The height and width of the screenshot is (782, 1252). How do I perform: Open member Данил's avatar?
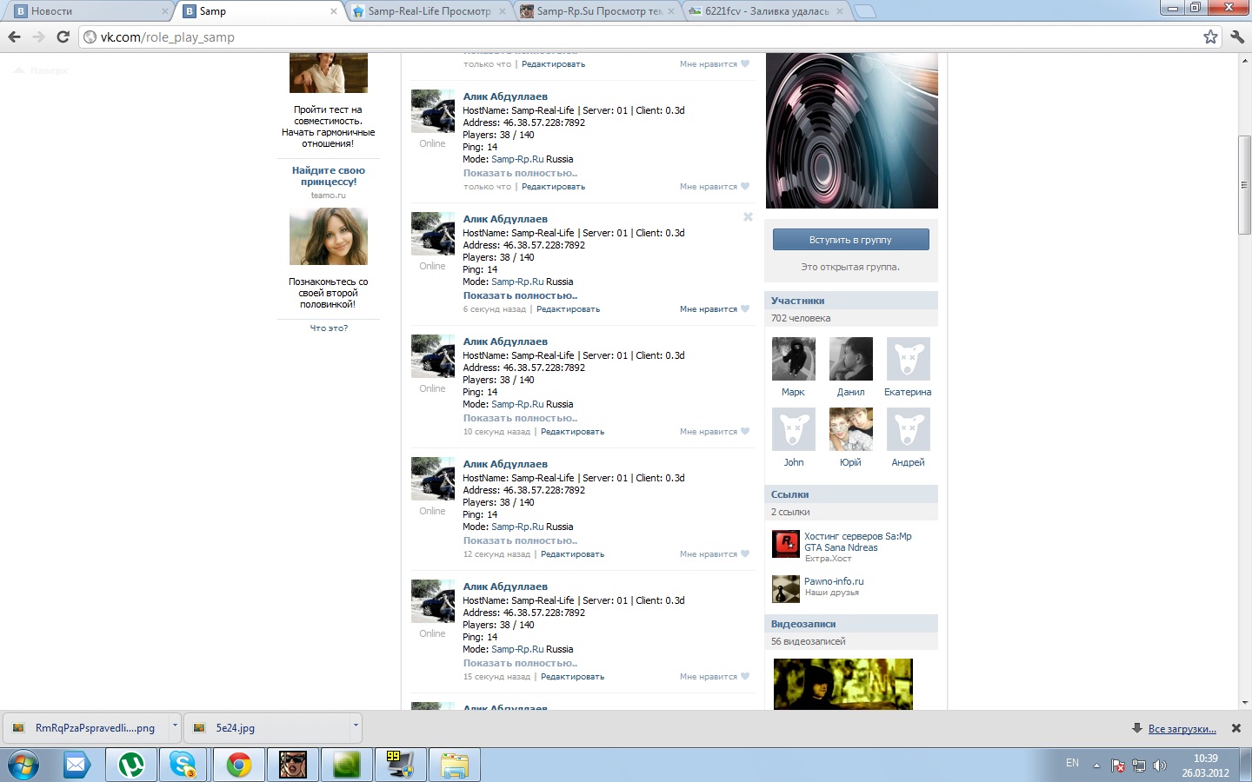click(x=851, y=359)
